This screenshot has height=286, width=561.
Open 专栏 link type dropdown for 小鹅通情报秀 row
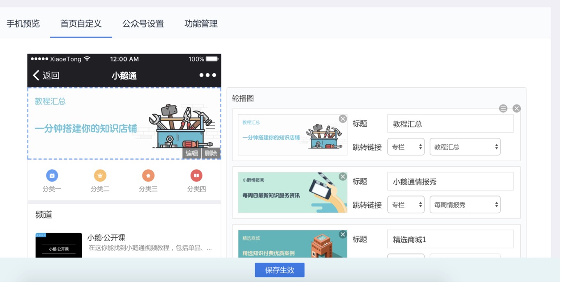pyautogui.click(x=406, y=205)
